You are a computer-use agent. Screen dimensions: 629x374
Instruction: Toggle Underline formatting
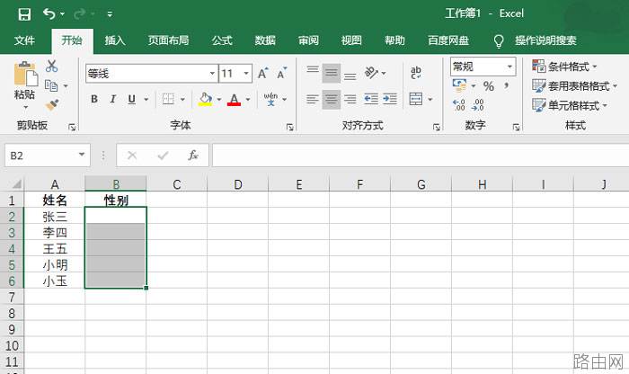[x=131, y=99]
